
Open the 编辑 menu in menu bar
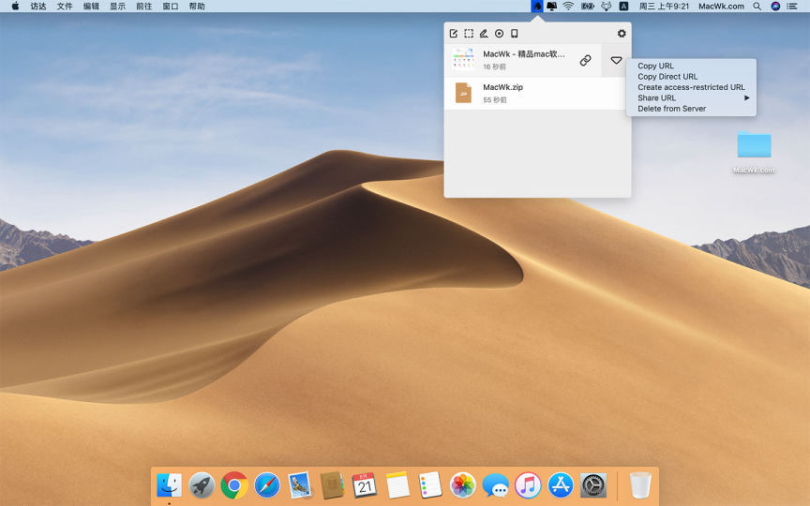click(x=91, y=7)
